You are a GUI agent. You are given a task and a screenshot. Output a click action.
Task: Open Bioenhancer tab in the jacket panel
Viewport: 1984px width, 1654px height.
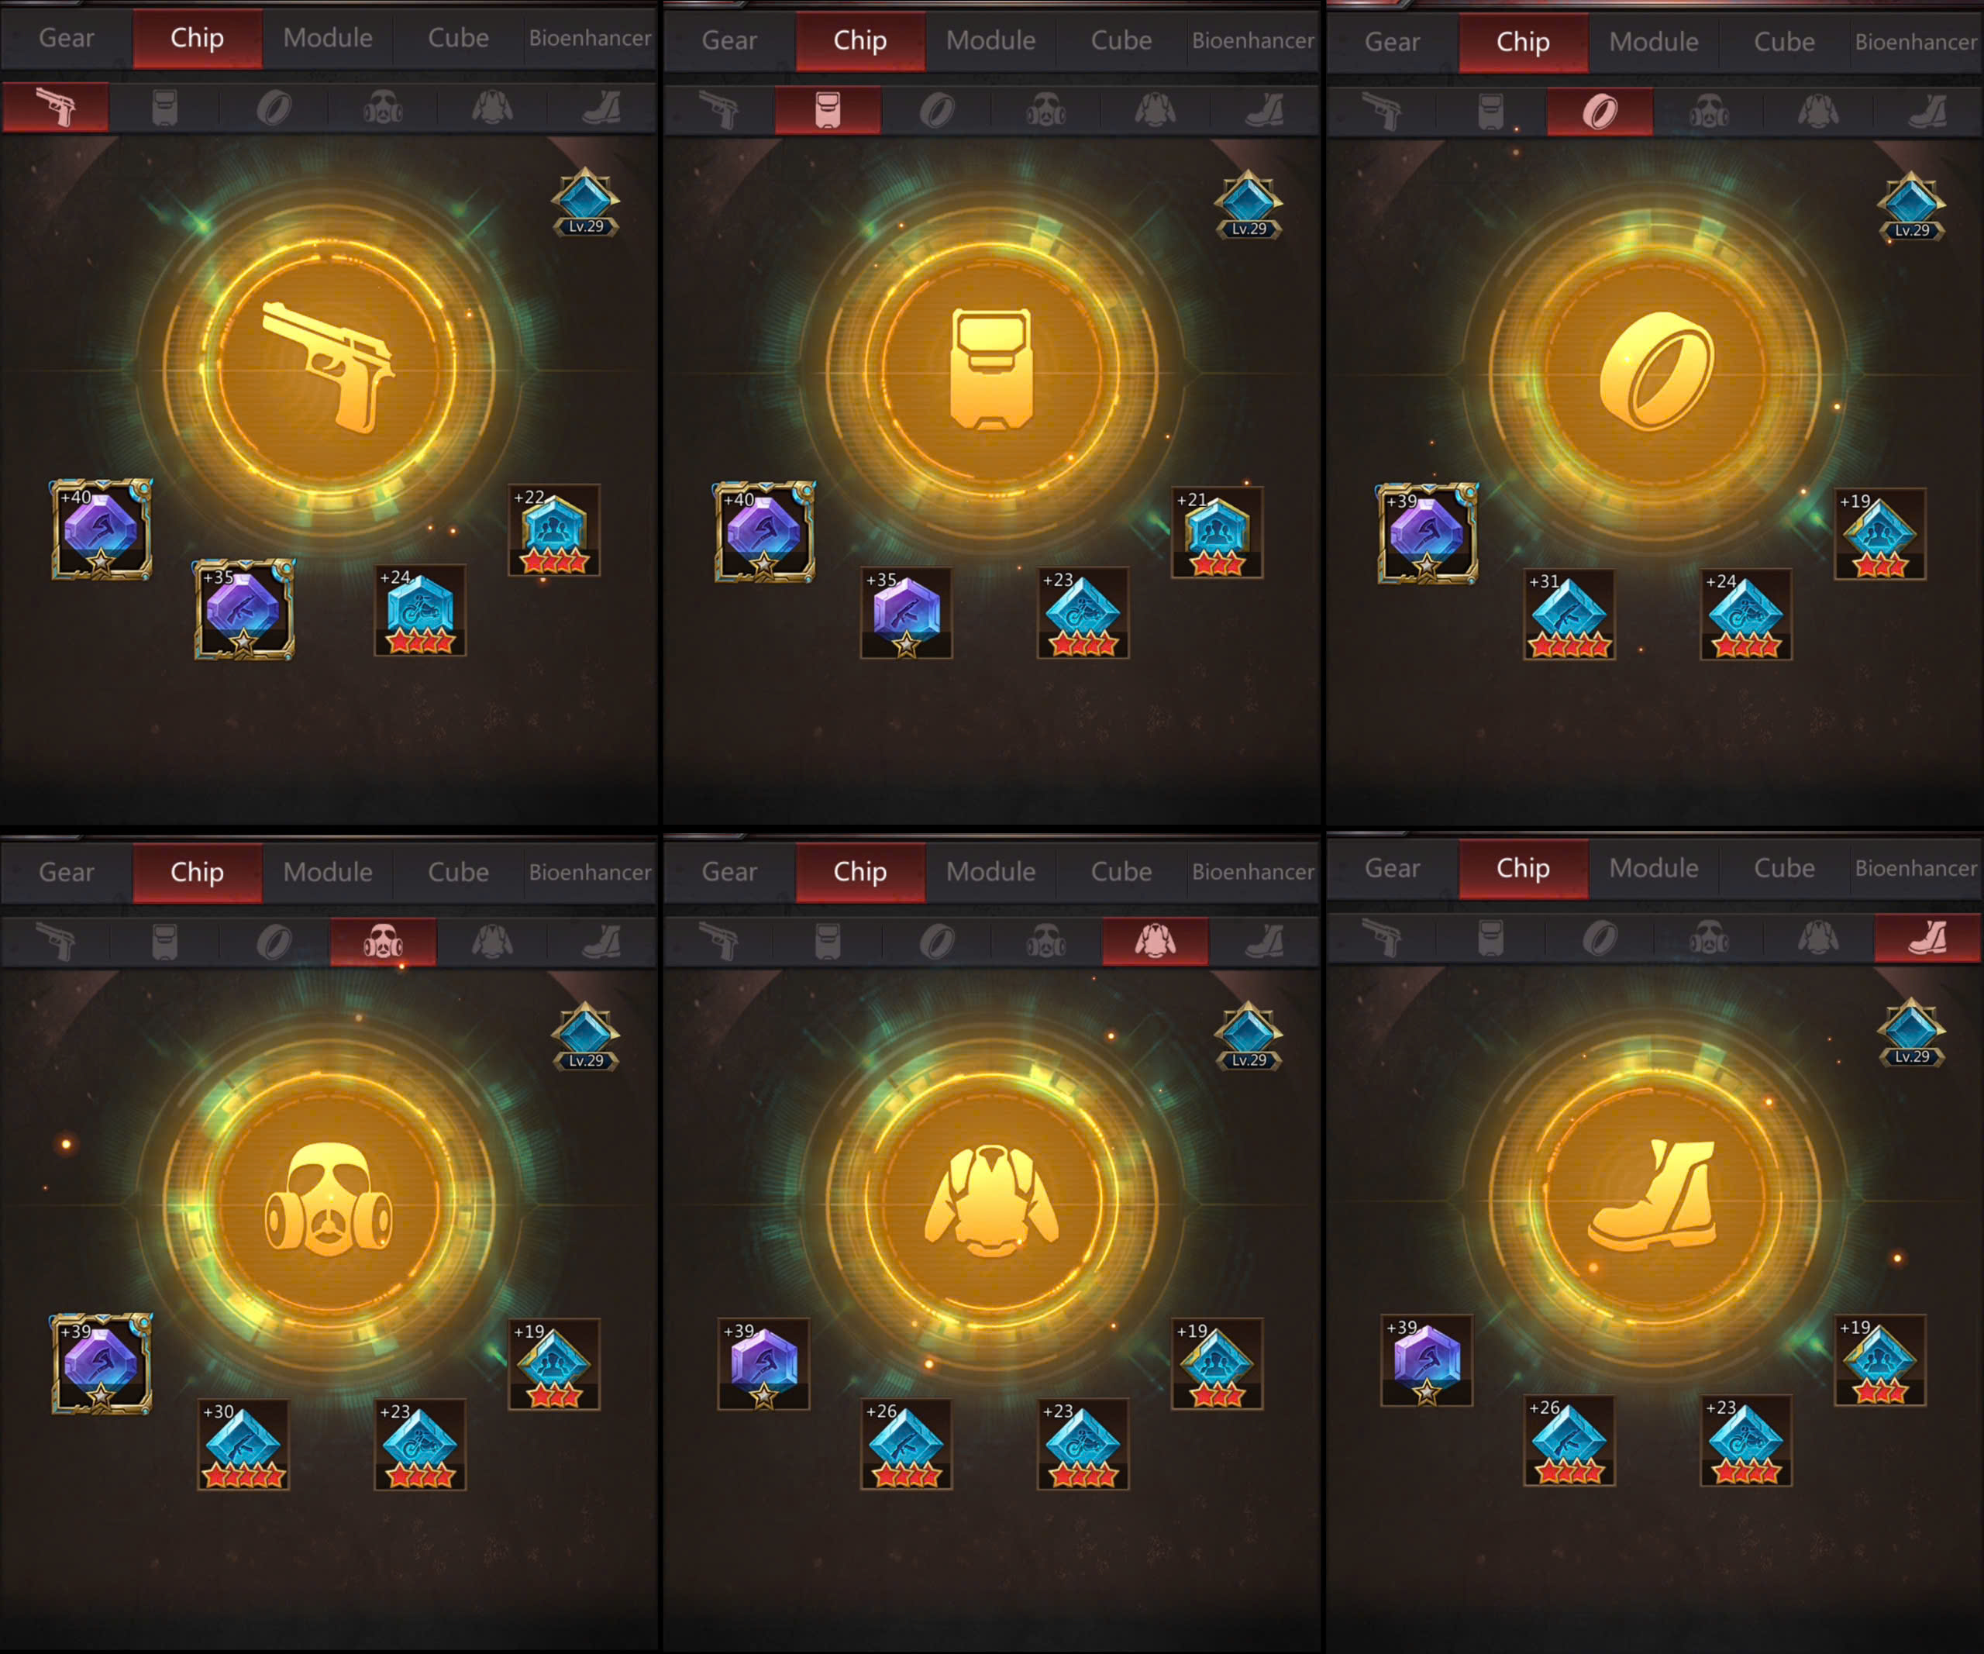[x=1252, y=872]
